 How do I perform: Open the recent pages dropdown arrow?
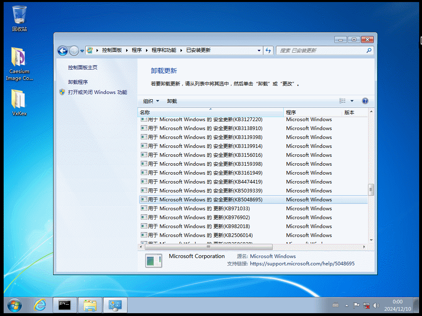82,51
